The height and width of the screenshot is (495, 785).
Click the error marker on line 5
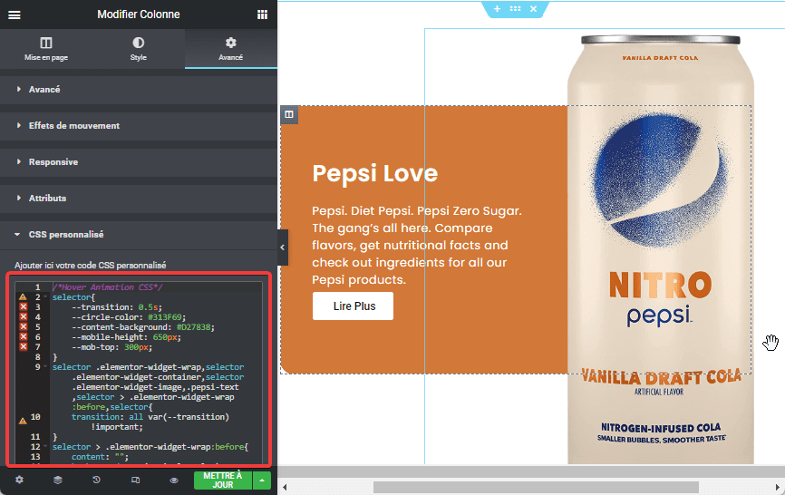(x=23, y=327)
